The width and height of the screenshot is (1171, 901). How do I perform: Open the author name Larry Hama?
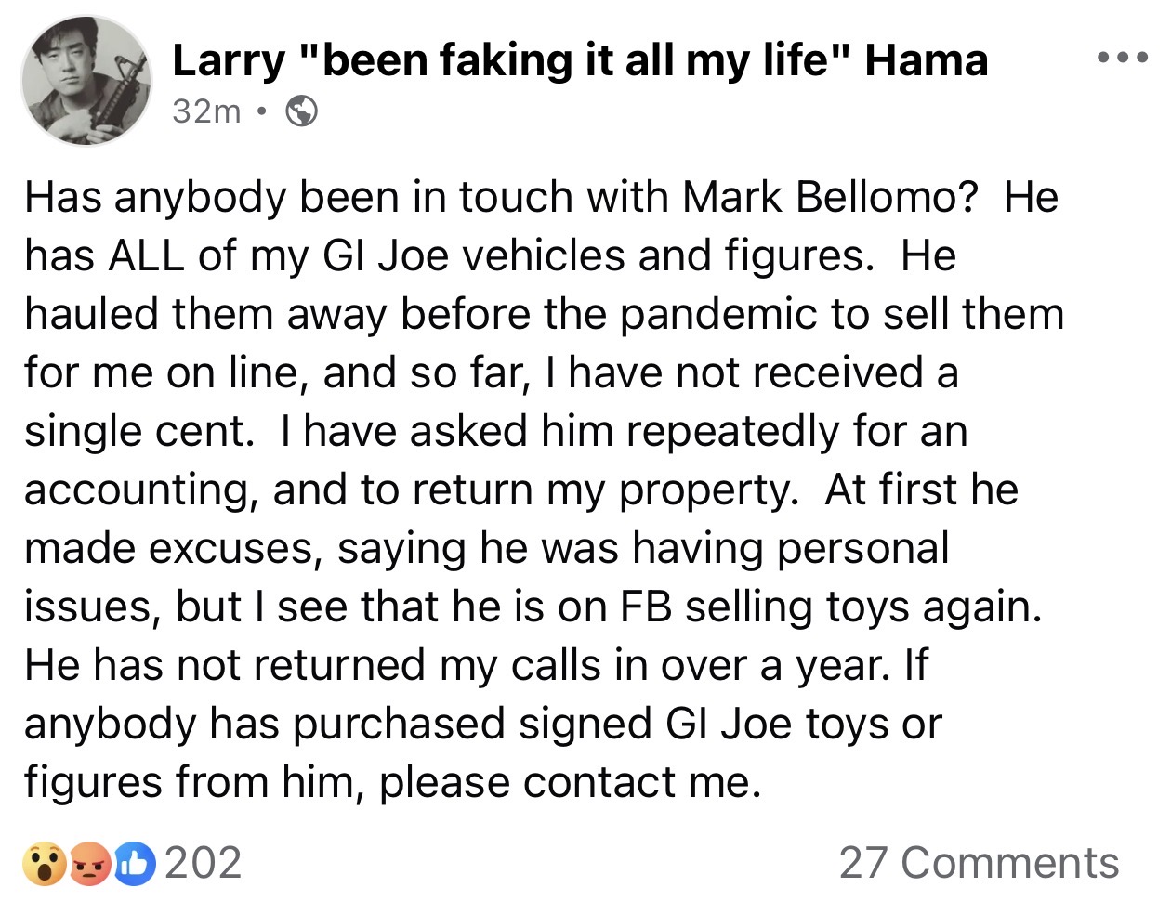point(580,60)
